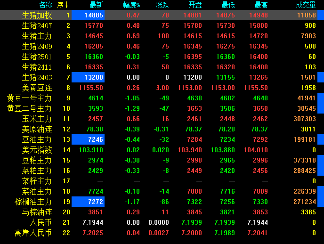
Task: Click latest price 15770
Action: point(94,25)
